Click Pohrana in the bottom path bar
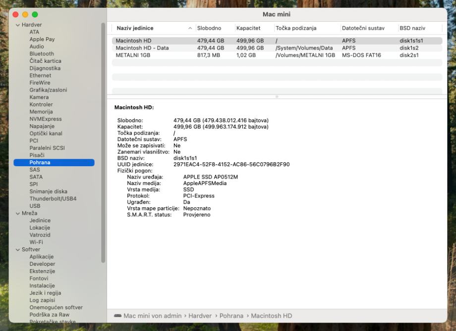The height and width of the screenshot is (331, 456). [x=232, y=316]
